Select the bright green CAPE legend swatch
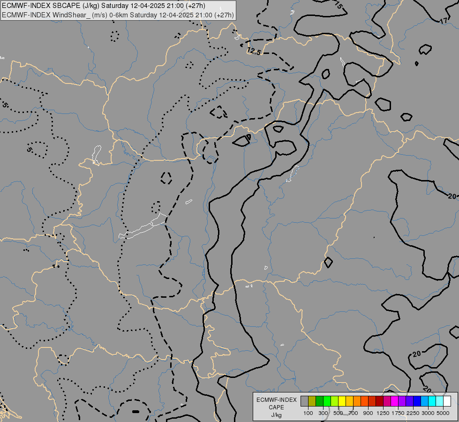The image size is (459, 422). (327, 401)
